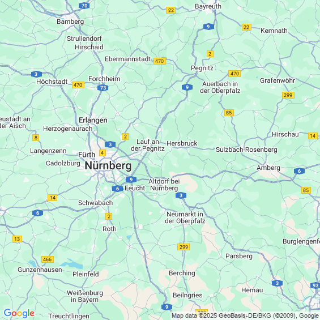Click the map data attribution text
This screenshot has height=320, width=320.
click(245, 315)
